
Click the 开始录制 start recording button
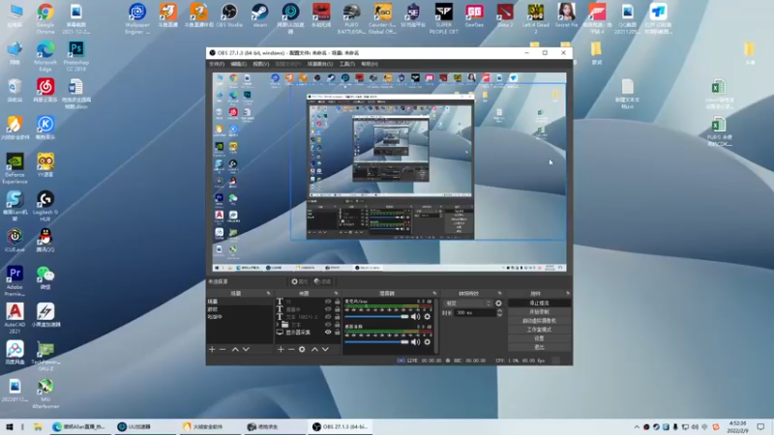tap(539, 312)
